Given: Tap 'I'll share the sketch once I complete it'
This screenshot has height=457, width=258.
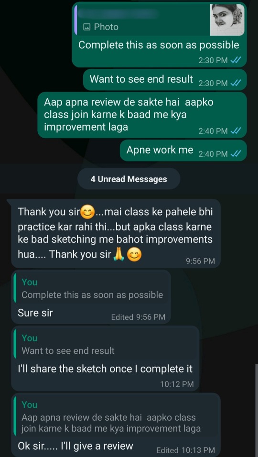Looking at the screenshot, I should click(x=105, y=369).
